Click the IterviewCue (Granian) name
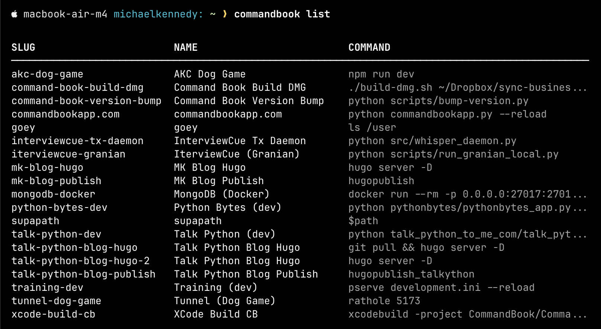601x329 pixels. [x=237, y=154]
